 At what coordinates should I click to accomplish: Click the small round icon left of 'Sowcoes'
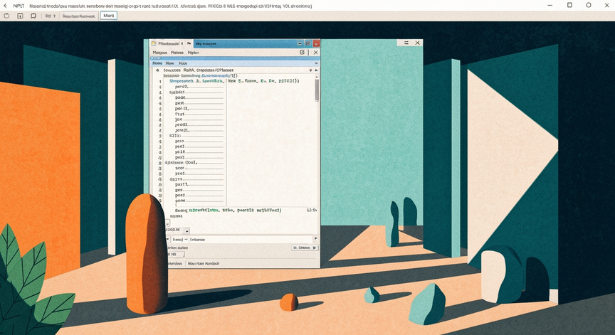(157, 70)
